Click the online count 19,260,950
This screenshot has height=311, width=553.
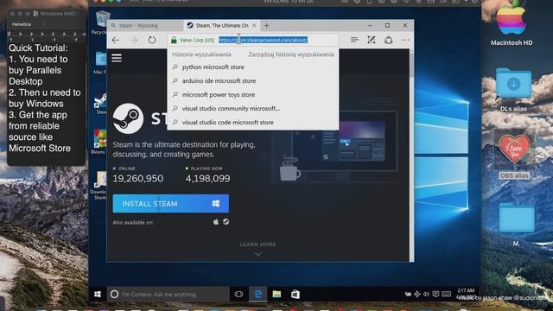point(138,179)
